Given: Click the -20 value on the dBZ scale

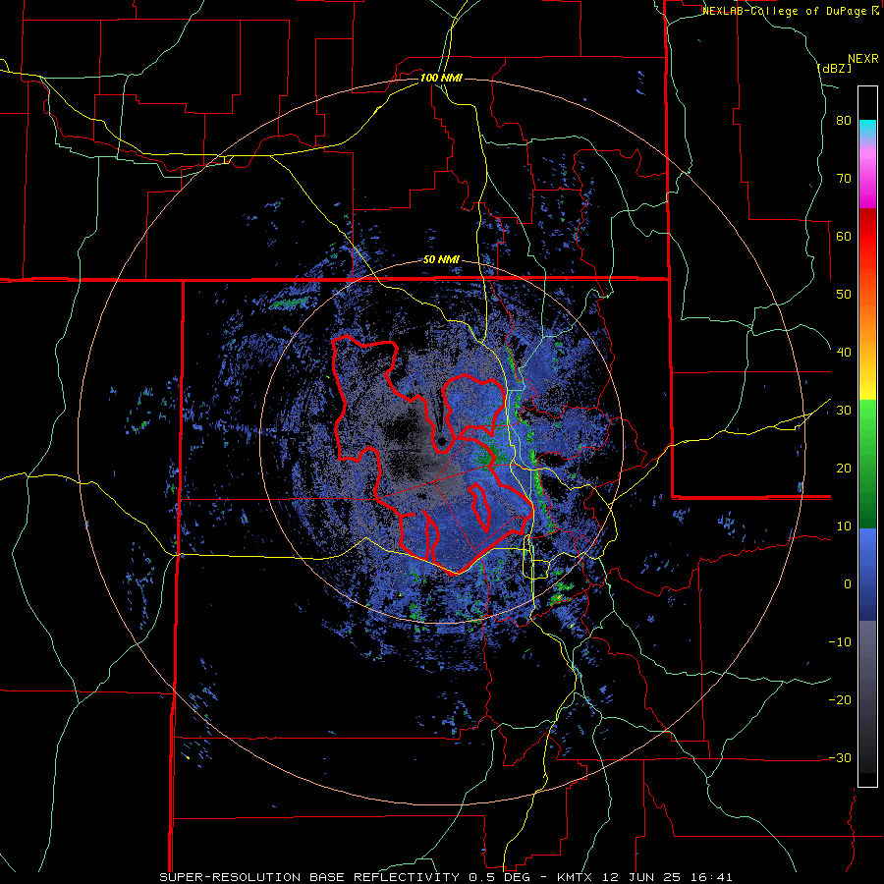Looking at the screenshot, I should point(840,699).
